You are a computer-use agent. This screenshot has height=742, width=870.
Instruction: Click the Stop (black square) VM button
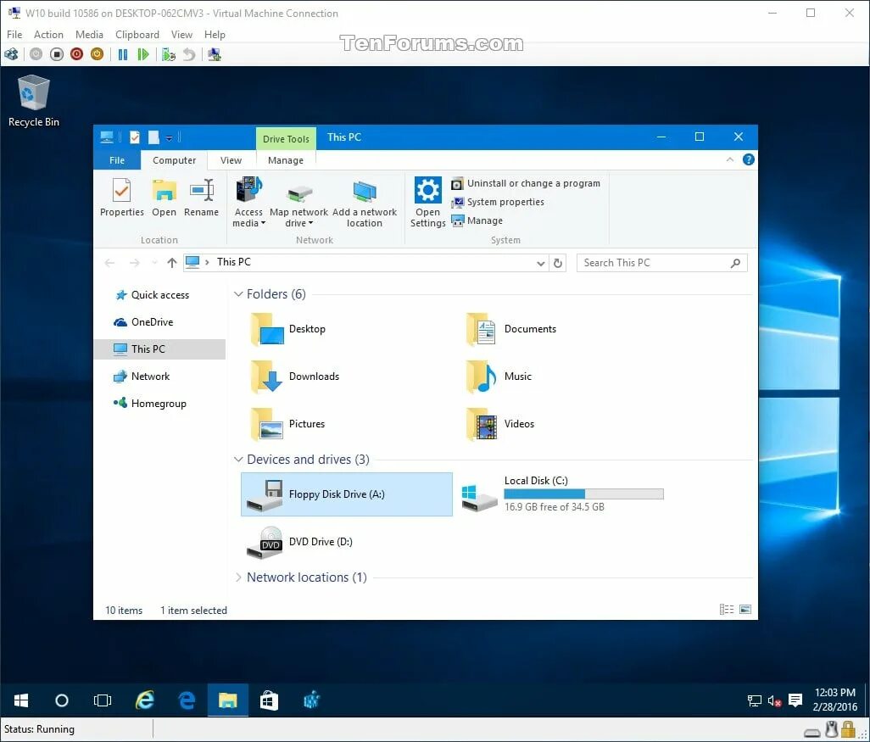(x=57, y=54)
